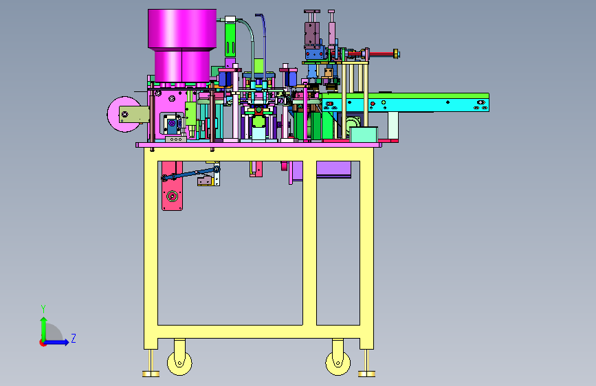Select the magenta vibratory bowl hopper top
Image resolution: width=596 pixels, height=386 pixels.
(182, 29)
